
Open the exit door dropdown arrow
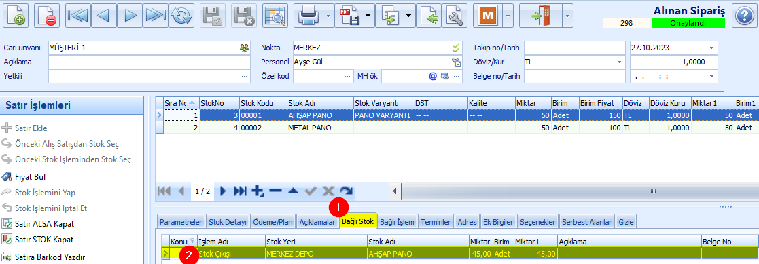(x=567, y=16)
